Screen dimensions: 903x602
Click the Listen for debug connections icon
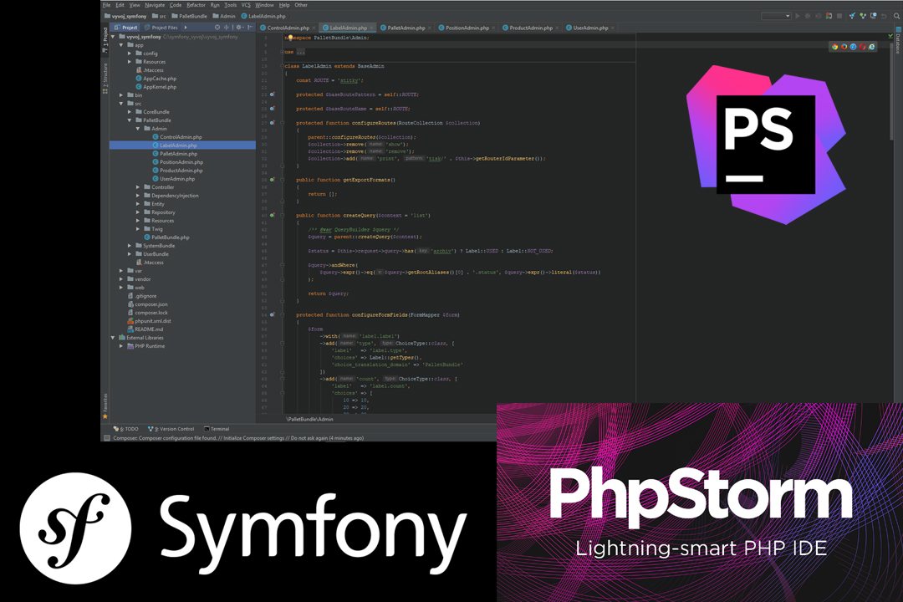coord(829,16)
